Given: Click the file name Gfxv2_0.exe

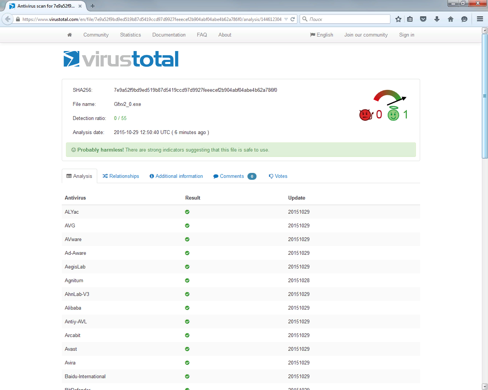Looking at the screenshot, I should point(127,104).
